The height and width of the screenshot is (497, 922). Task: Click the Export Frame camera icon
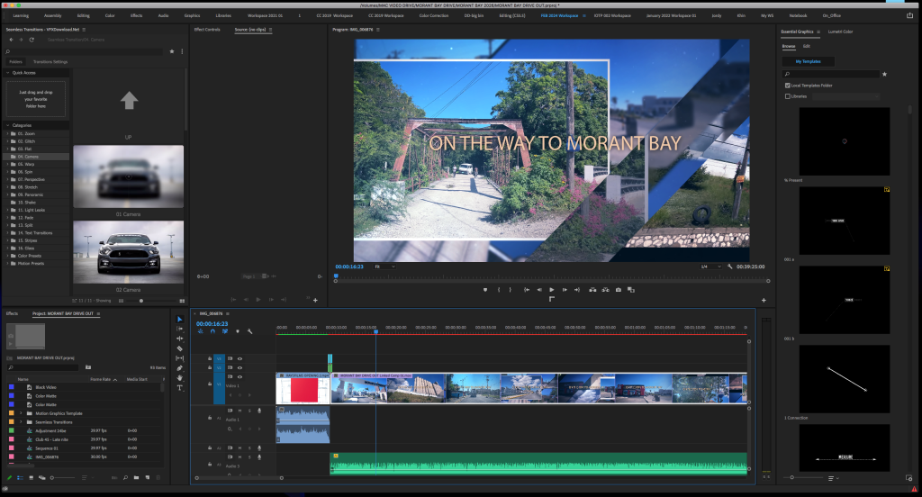pyautogui.click(x=619, y=290)
